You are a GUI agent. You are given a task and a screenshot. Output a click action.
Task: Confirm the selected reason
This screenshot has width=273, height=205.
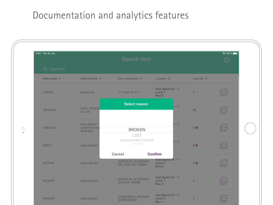pos(155,154)
